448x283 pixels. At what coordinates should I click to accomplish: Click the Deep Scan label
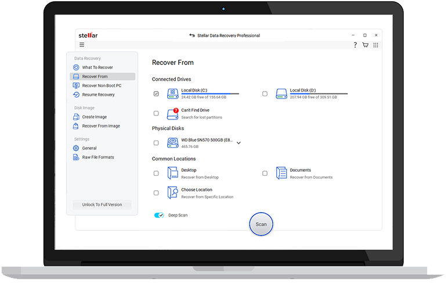(178, 215)
